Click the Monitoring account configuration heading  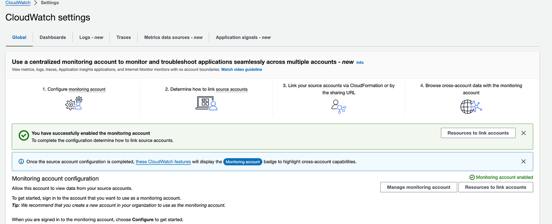pos(55,179)
